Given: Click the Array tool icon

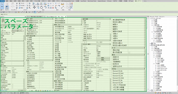Looking at the screenshot, I should click(48, 6).
